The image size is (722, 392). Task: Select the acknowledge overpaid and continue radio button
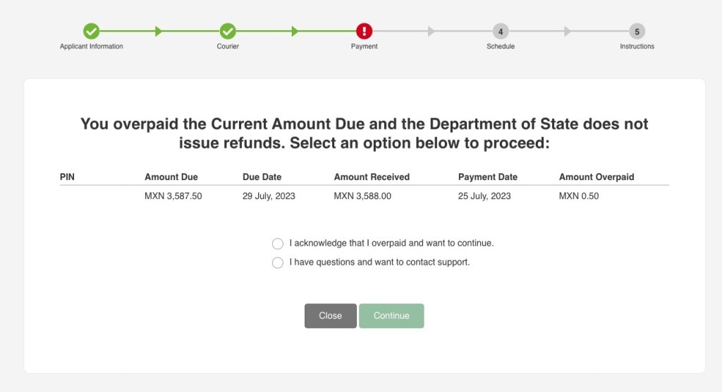tap(278, 244)
